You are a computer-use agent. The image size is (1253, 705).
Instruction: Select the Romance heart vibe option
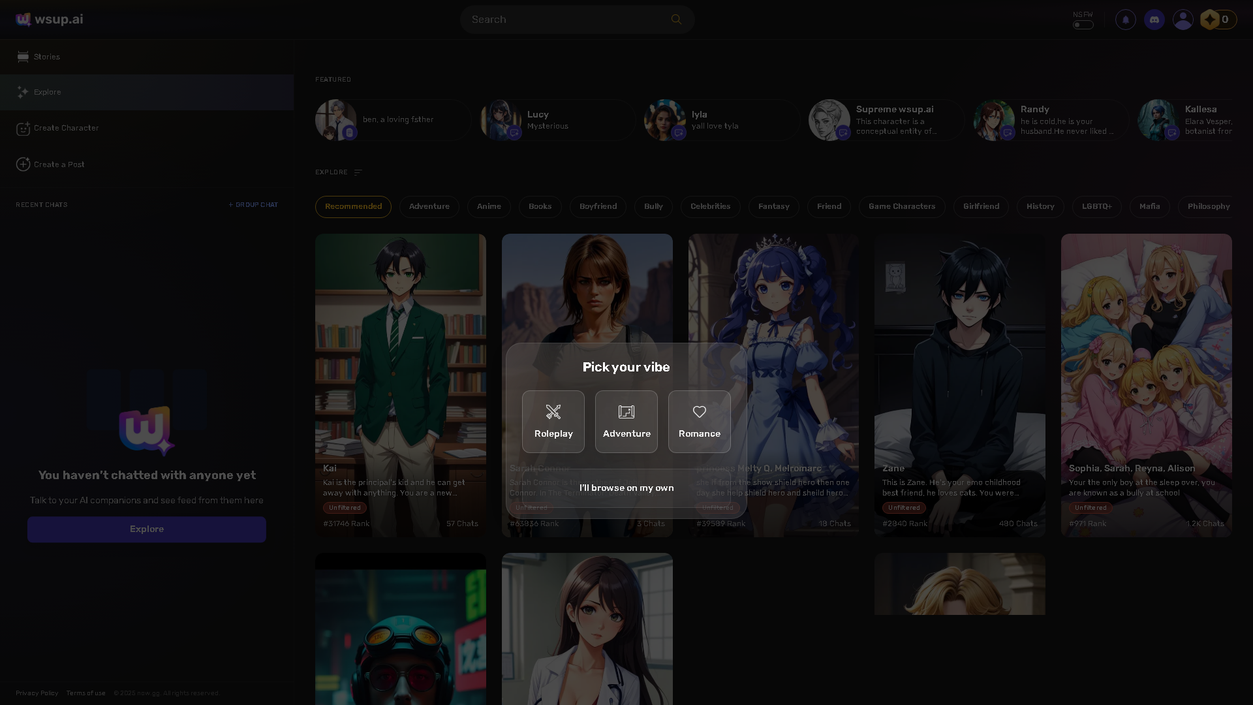coord(699,421)
